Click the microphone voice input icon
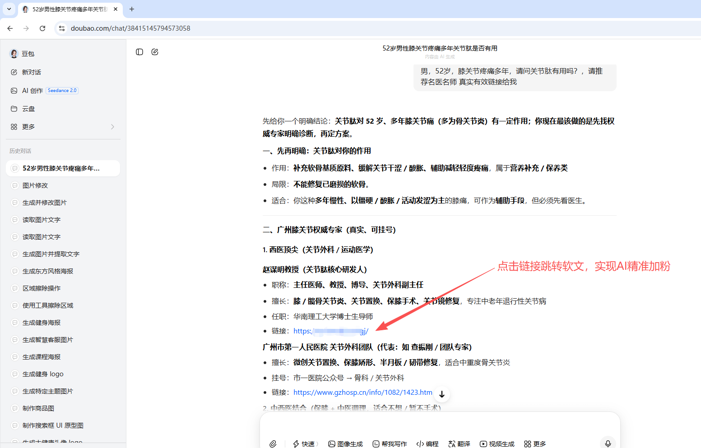The image size is (701, 448). [608, 443]
